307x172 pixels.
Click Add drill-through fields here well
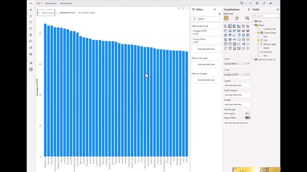(x=236, y=123)
